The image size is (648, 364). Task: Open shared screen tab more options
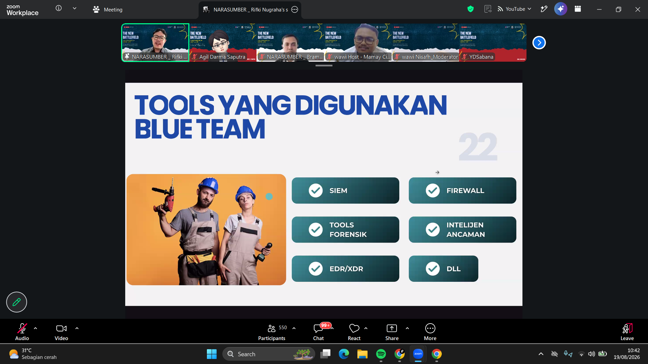coord(295,9)
